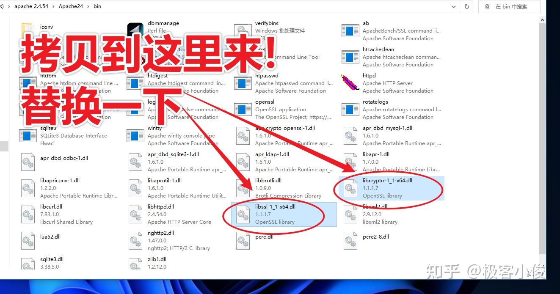
Task: Select the libcurl.dll gear icon
Action: (28, 214)
